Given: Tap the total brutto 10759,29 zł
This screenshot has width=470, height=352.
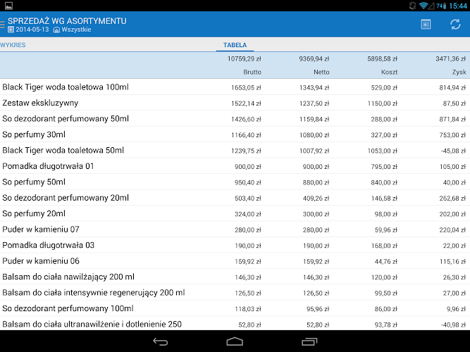Looking at the screenshot, I should (245, 58).
